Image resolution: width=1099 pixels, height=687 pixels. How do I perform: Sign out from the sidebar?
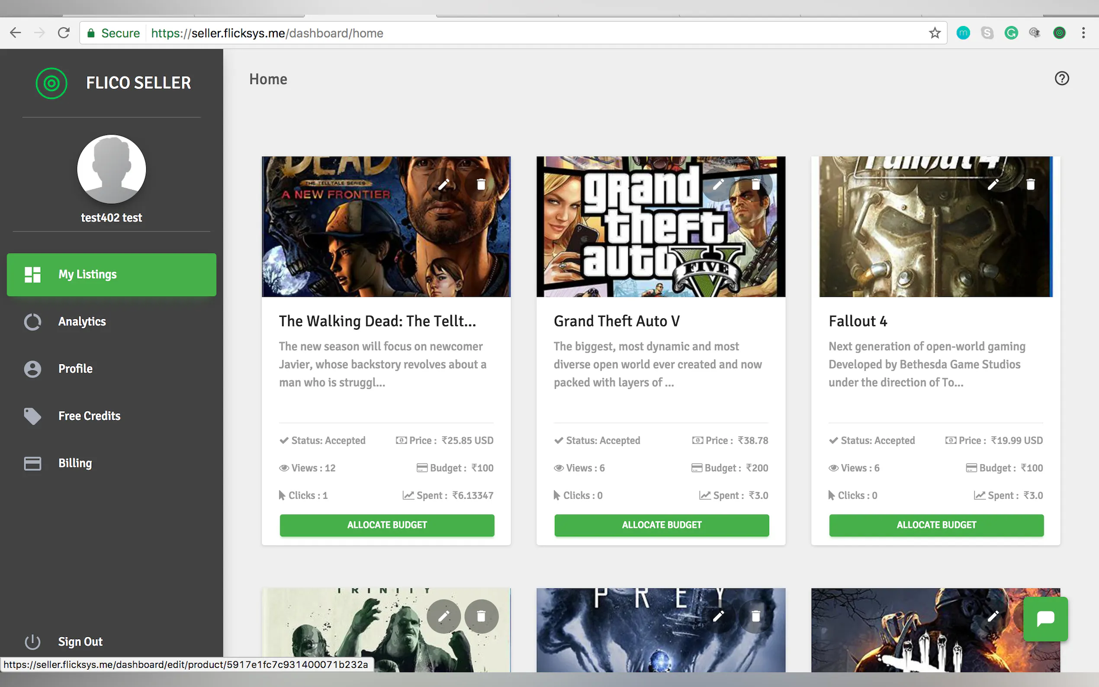tap(80, 642)
